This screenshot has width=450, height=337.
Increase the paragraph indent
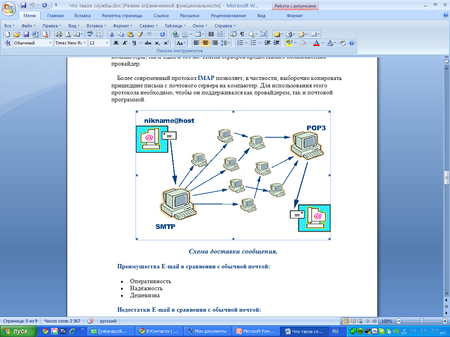click(x=277, y=43)
